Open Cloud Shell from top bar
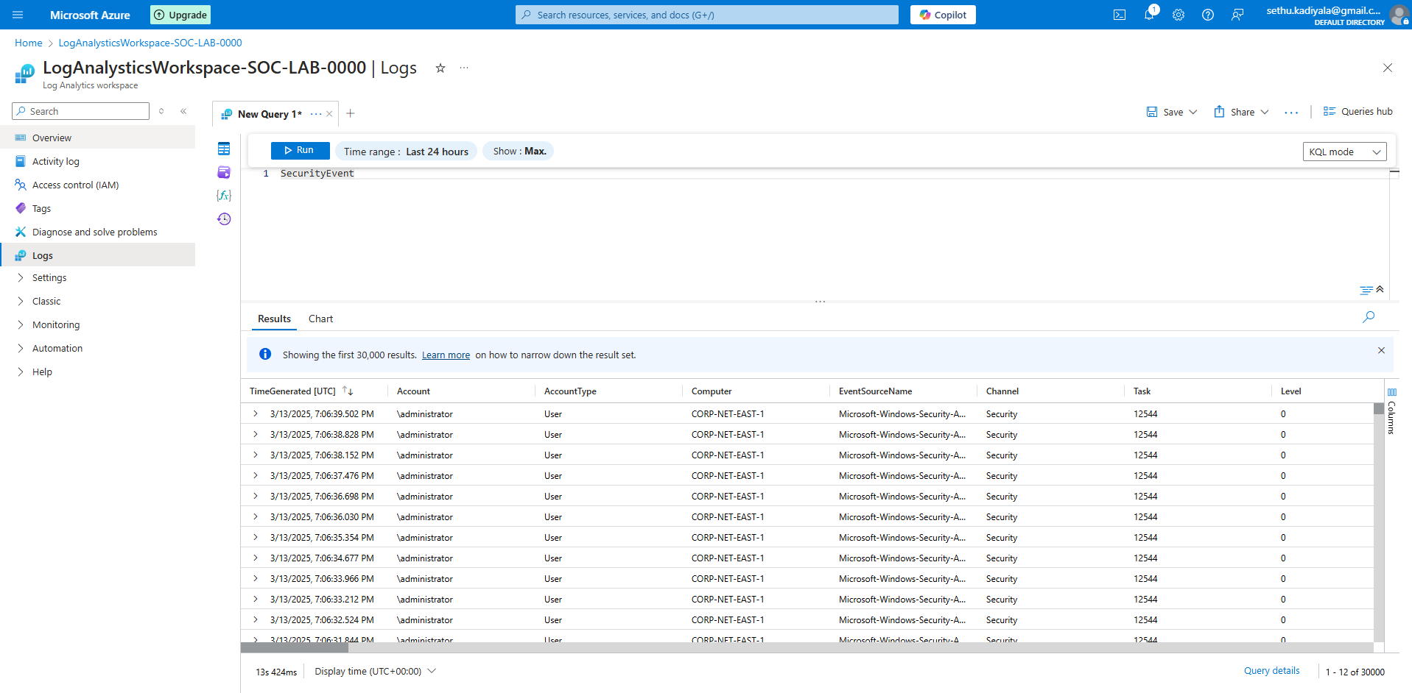The height and width of the screenshot is (693, 1412). (x=1120, y=15)
